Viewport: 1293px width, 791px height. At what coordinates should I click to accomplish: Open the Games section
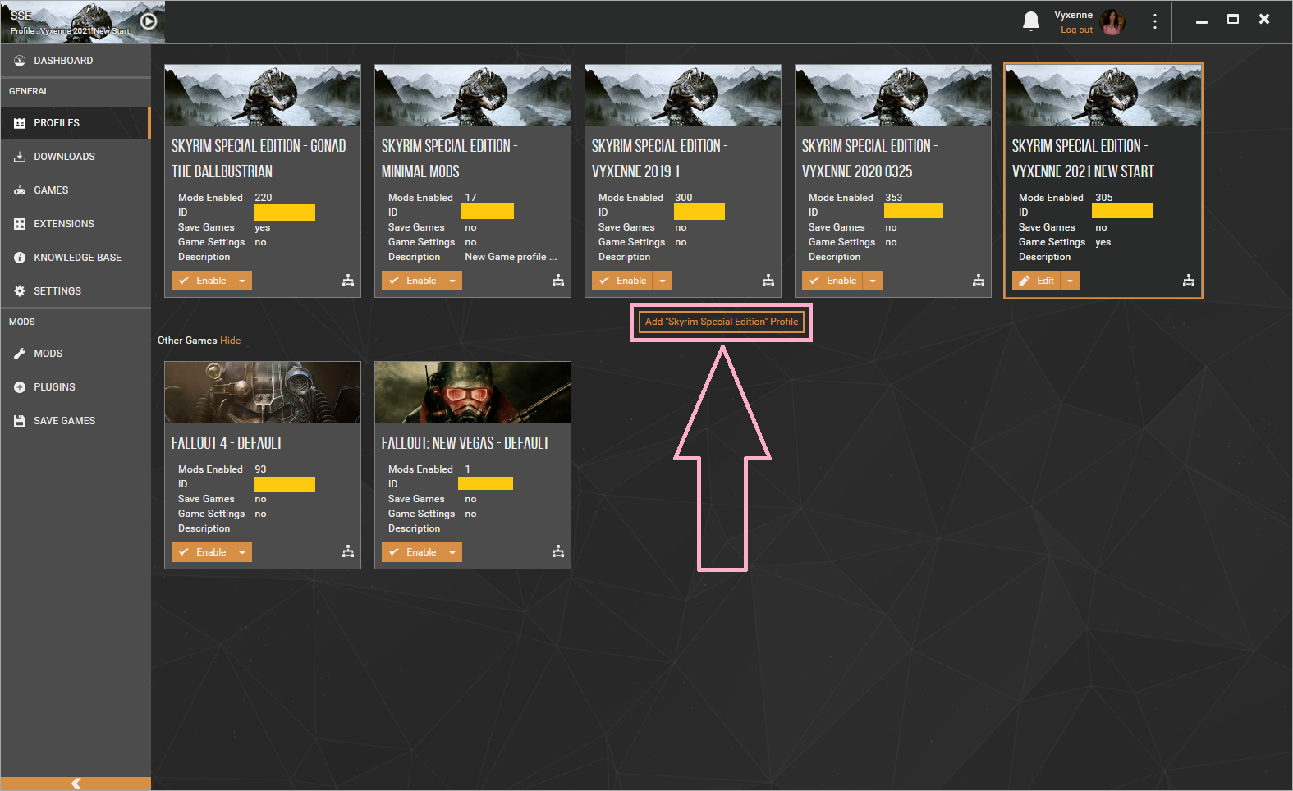(76, 190)
